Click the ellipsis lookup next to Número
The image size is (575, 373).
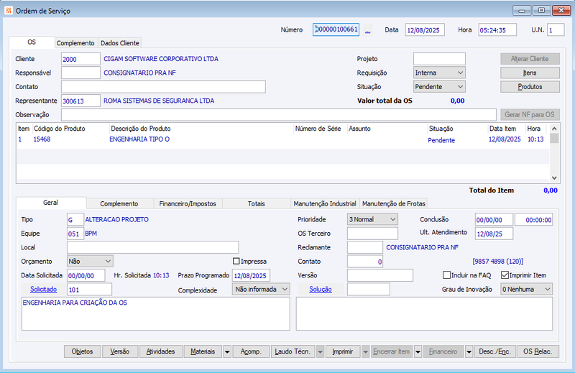tap(367, 30)
